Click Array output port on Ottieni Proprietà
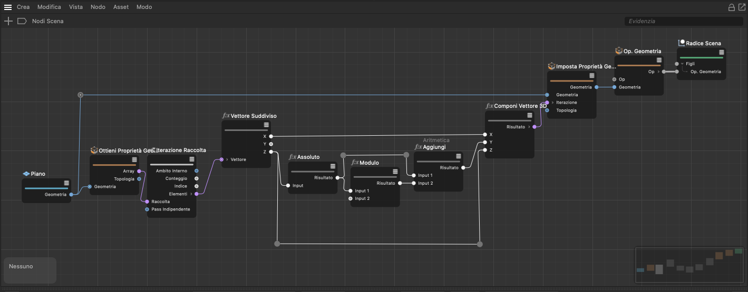The height and width of the screenshot is (292, 748). pyautogui.click(x=139, y=172)
